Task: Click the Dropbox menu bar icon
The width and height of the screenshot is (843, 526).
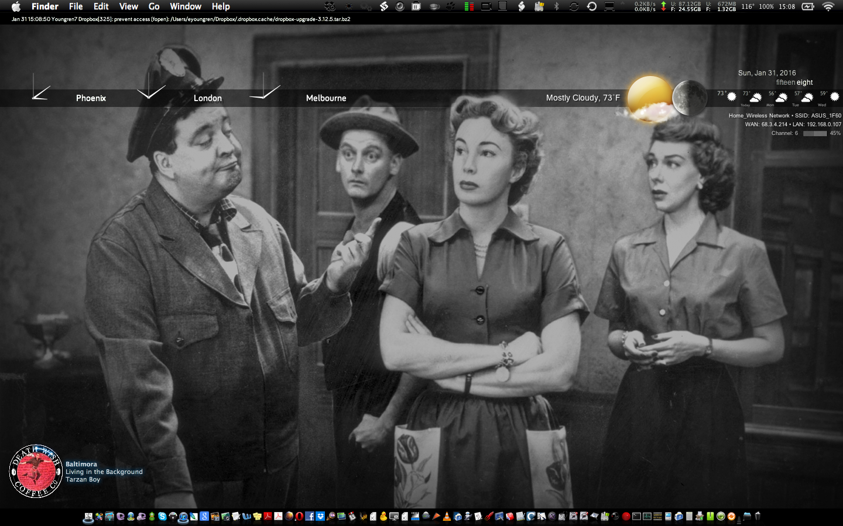Action: pos(330,6)
